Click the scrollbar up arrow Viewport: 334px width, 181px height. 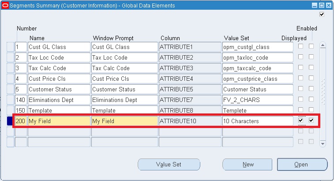point(323,45)
